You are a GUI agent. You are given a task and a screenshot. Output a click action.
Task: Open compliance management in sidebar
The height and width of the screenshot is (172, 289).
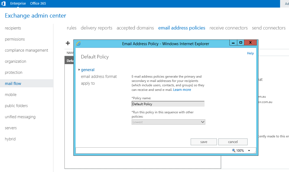(x=26, y=50)
